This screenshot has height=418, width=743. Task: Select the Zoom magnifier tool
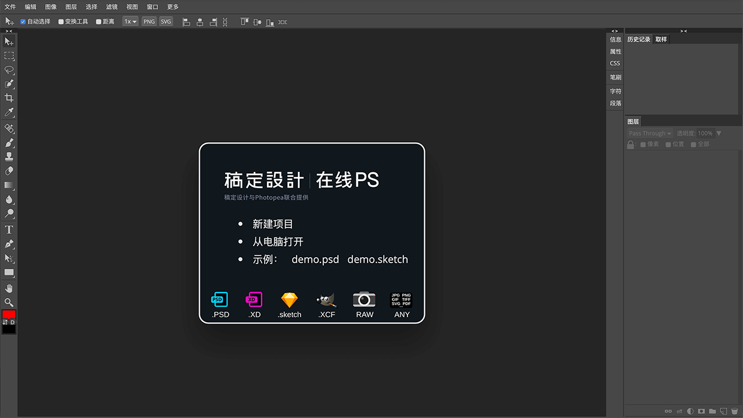[9, 302]
